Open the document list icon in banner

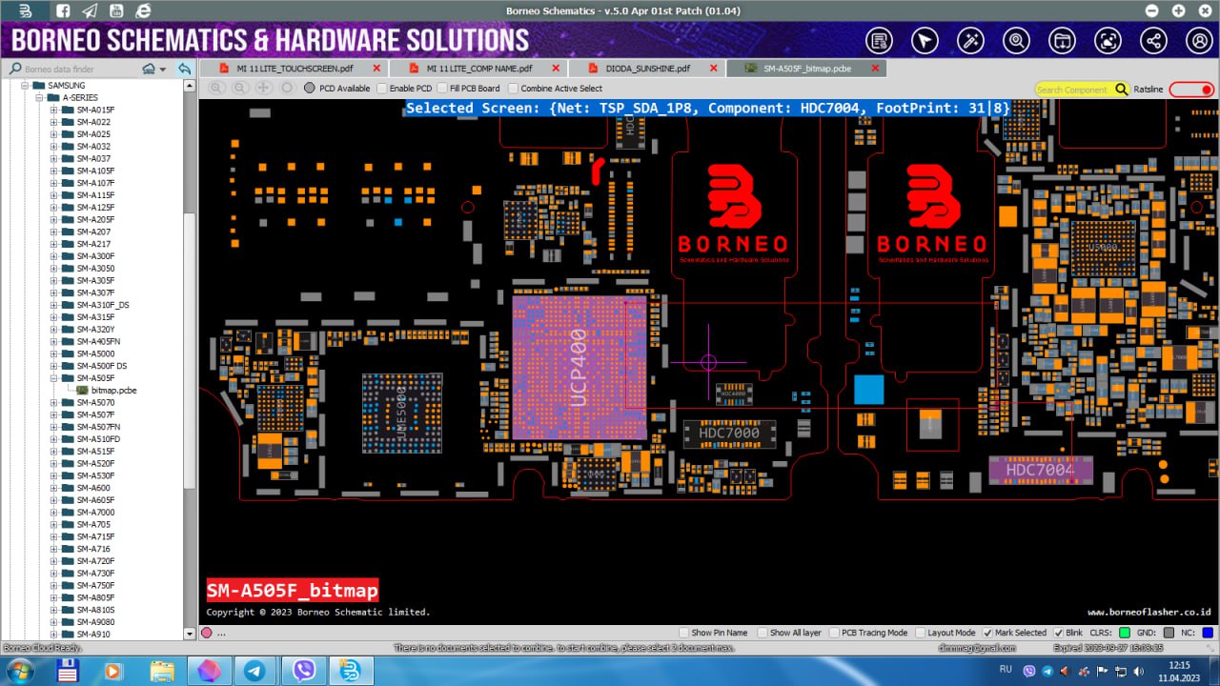(880, 41)
